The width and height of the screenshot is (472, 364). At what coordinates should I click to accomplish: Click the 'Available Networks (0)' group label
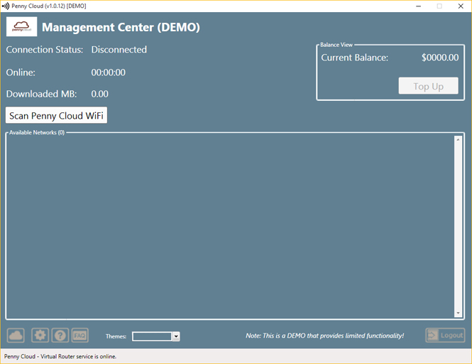click(x=37, y=132)
